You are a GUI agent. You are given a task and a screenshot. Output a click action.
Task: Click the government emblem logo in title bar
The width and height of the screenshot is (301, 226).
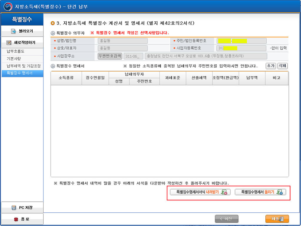8,6
